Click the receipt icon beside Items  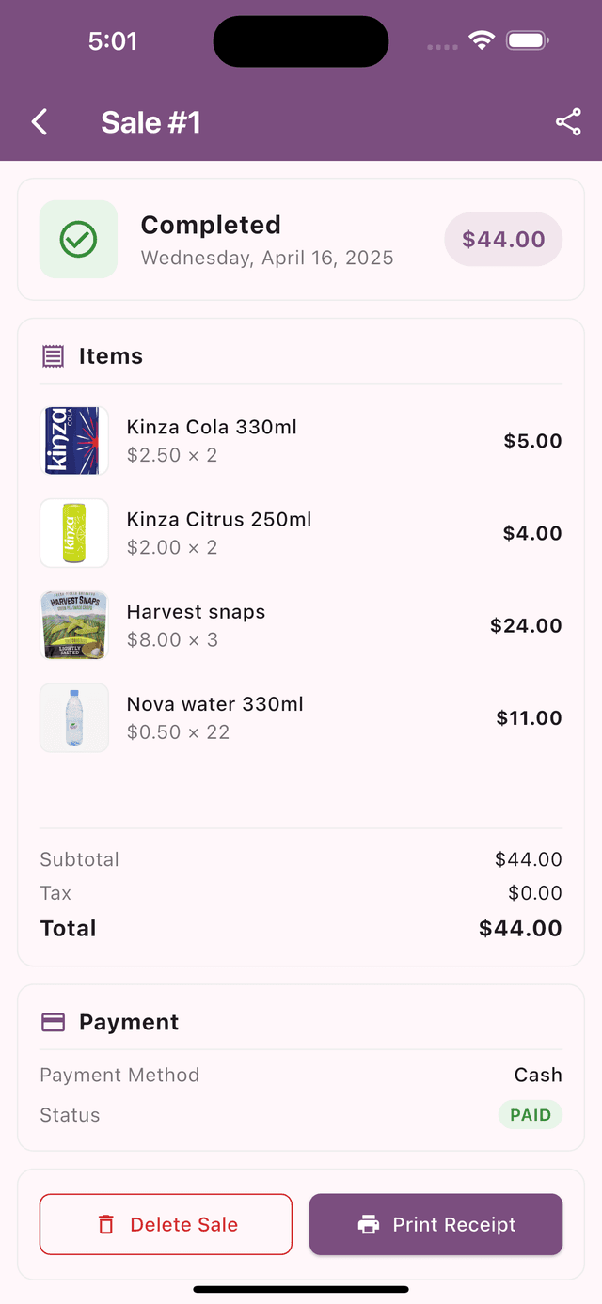click(54, 356)
